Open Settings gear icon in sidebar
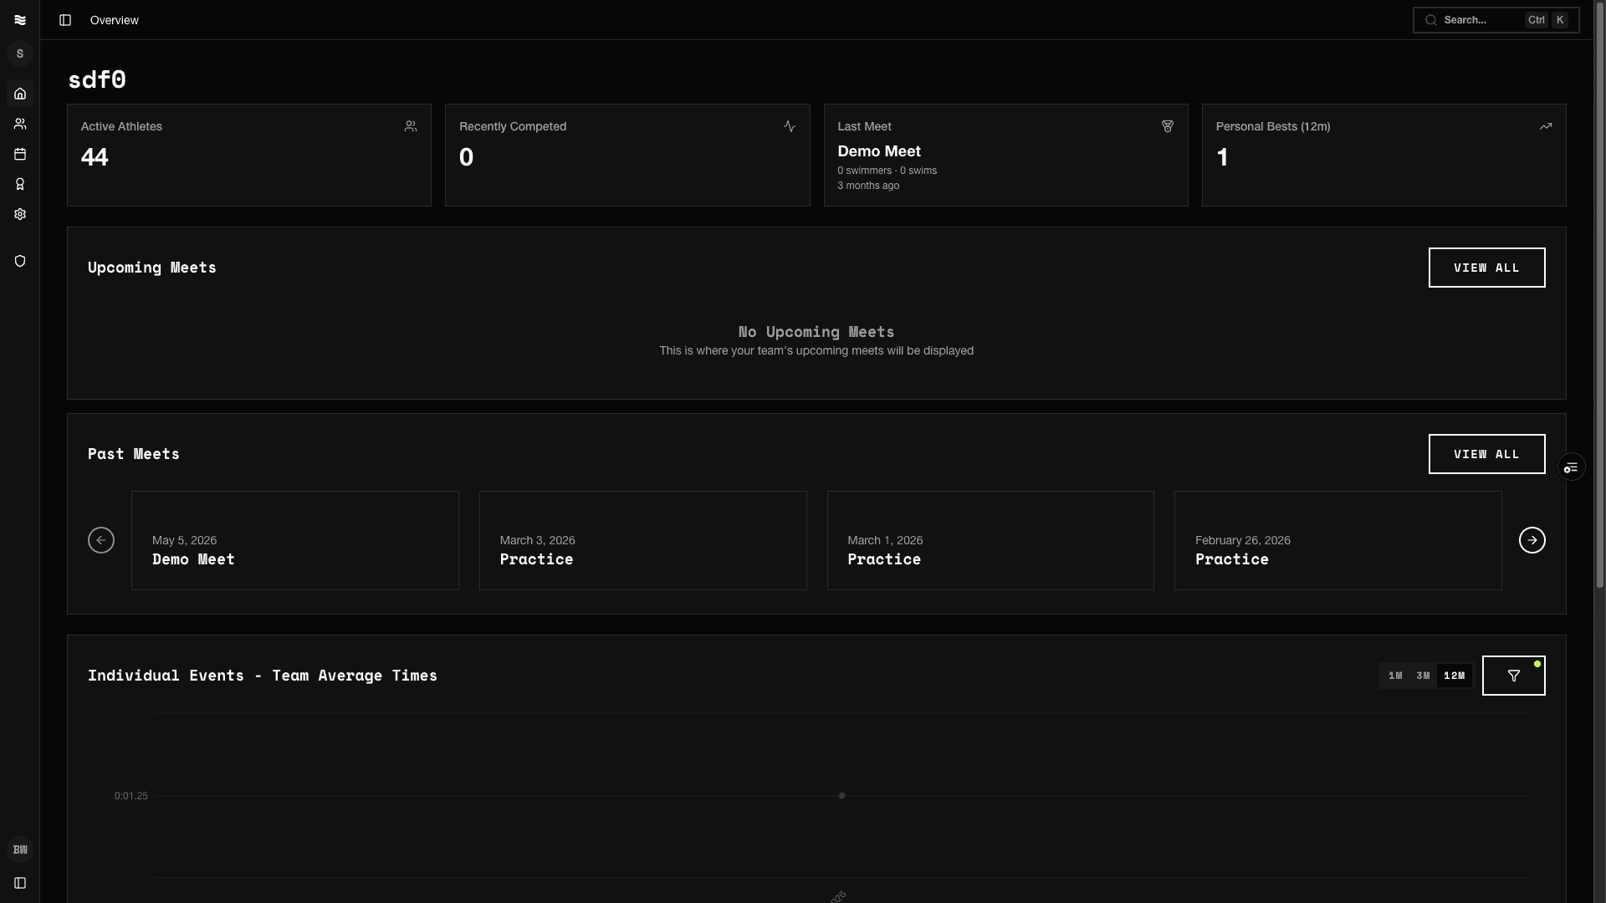Viewport: 1606px width, 903px height. pyautogui.click(x=20, y=214)
